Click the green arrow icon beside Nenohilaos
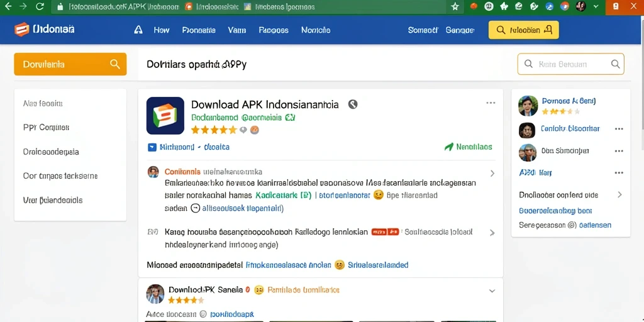Image resolution: width=644 pixels, height=322 pixels. [x=449, y=147]
